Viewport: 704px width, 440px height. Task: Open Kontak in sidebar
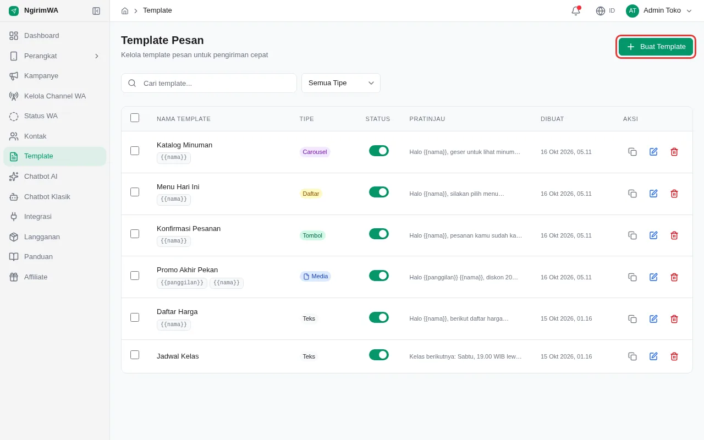tap(55, 136)
